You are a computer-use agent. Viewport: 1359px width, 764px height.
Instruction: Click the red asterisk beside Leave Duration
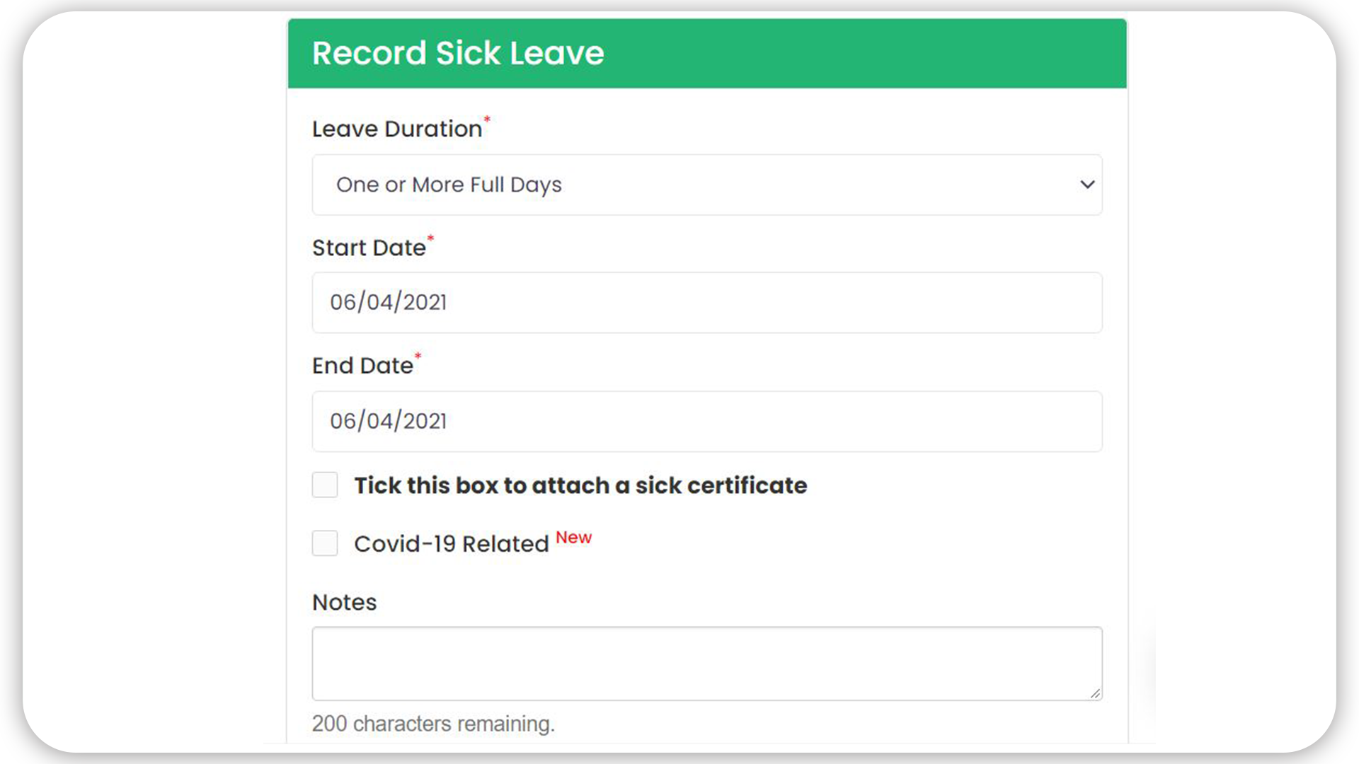point(487,120)
